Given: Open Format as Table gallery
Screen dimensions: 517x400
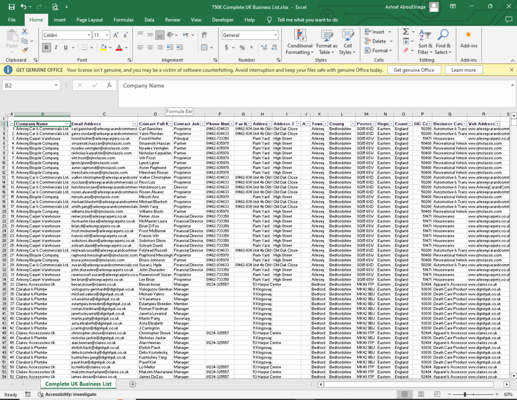Looking at the screenshot, I should pos(327,42).
